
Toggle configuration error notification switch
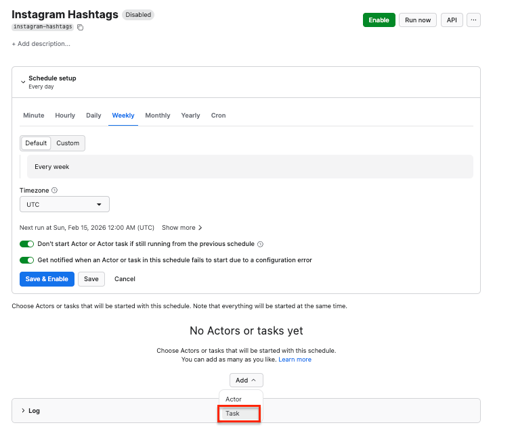(26, 260)
